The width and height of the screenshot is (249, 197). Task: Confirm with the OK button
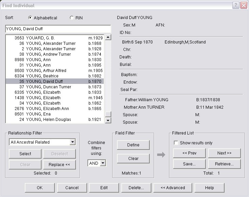click(40, 188)
